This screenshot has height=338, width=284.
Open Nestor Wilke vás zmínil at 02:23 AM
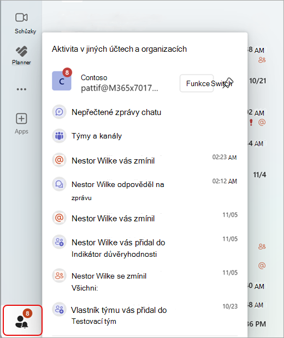coord(145,160)
